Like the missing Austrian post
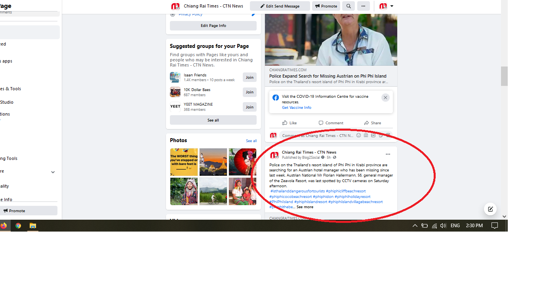This screenshot has width=541, height=304. 290,123
